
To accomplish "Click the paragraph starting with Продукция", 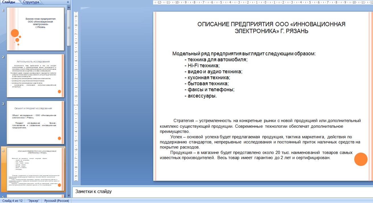I will point(256,155).
